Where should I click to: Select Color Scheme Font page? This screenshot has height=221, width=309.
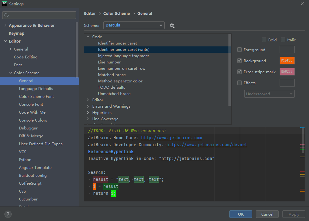point(36,97)
